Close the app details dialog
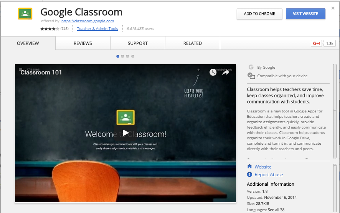This screenshot has height=213, width=340. click(x=333, y=8)
